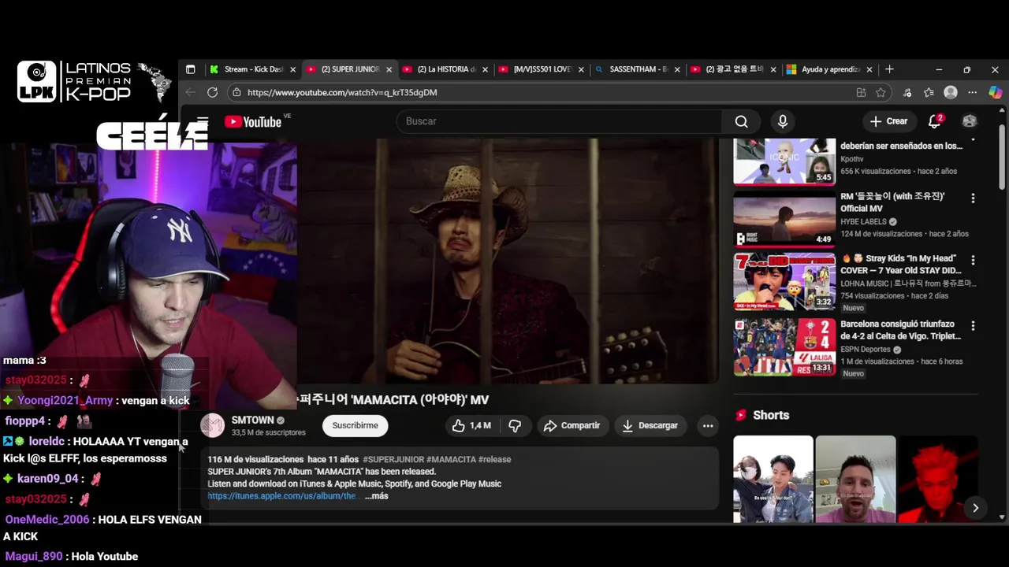The image size is (1009, 567).
Task: Open the RM Official MV thumbnail
Action: [784, 218]
